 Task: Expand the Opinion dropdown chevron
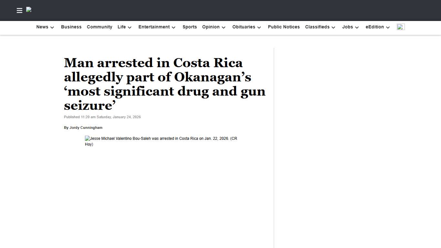[x=223, y=27]
